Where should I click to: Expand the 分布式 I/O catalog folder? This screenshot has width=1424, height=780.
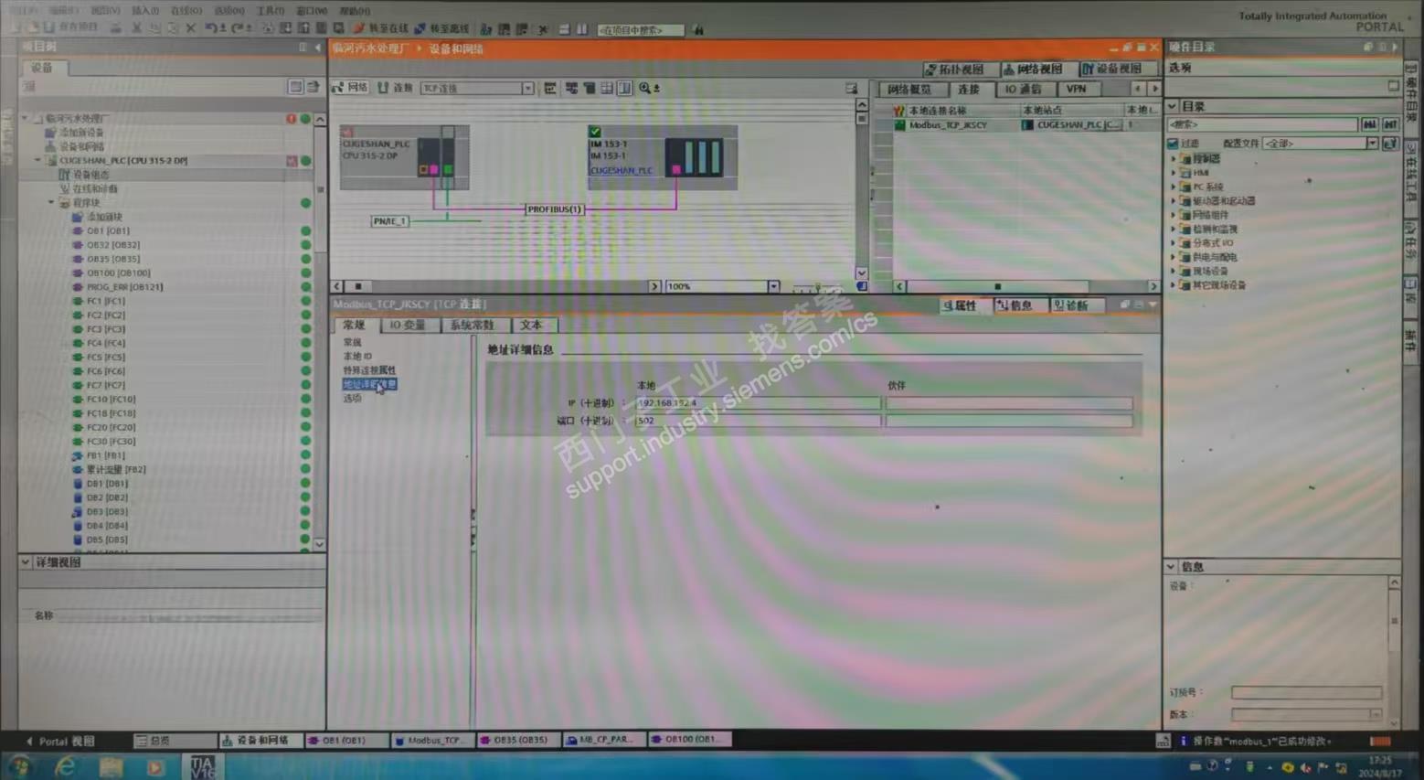[x=1174, y=243]
